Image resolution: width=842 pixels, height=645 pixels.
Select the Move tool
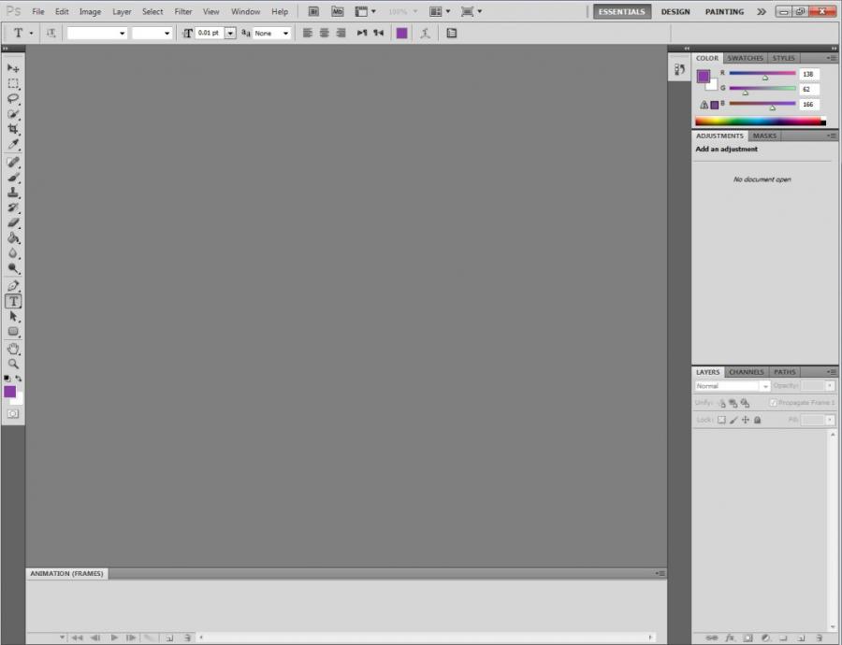click(13, 68)
